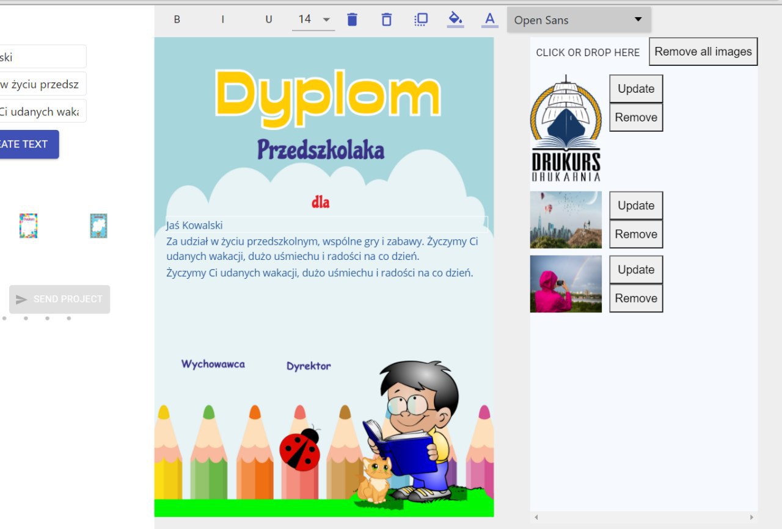Click the filled trash delete icon
The image size is (782, 529).
click(352, 20)
